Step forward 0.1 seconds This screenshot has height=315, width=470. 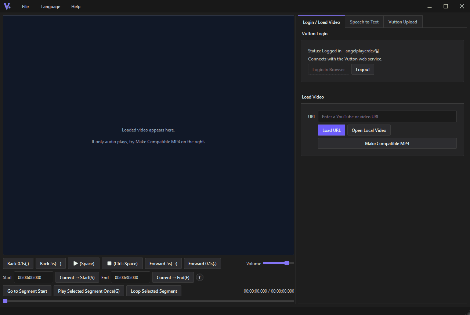[x=202, y=263]
